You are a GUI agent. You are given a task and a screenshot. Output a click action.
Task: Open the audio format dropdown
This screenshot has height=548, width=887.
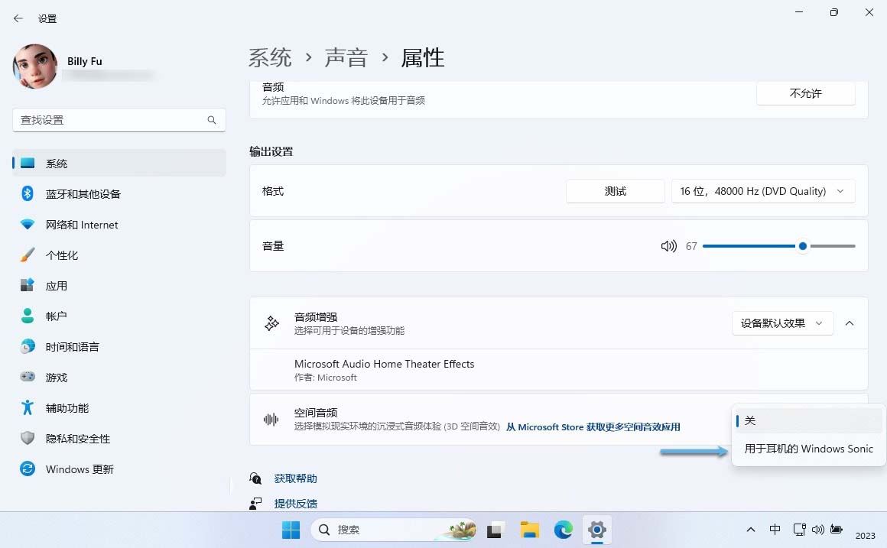pos(762,191)
